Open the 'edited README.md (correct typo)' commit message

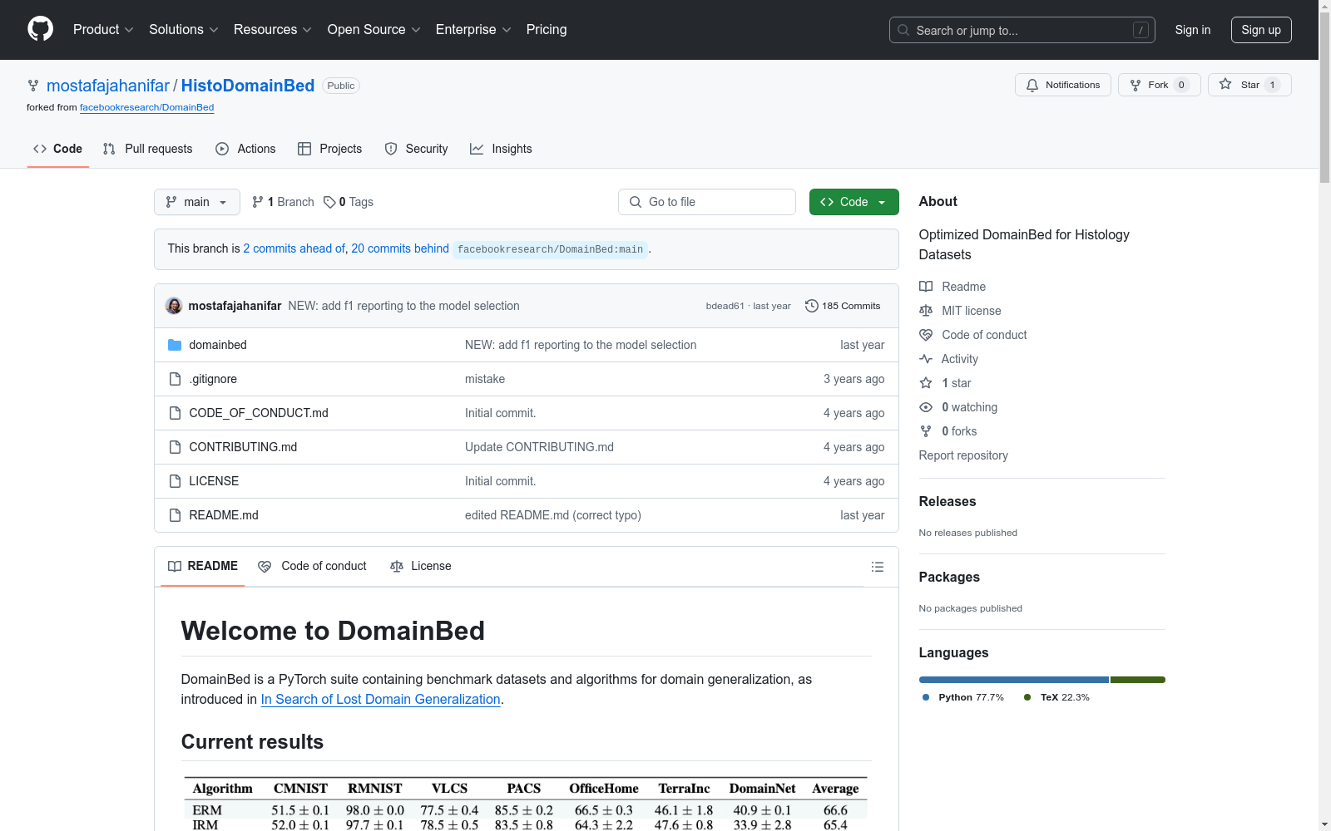pos(553,515)
